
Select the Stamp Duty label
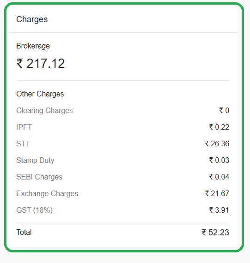[x=35, y=161]
